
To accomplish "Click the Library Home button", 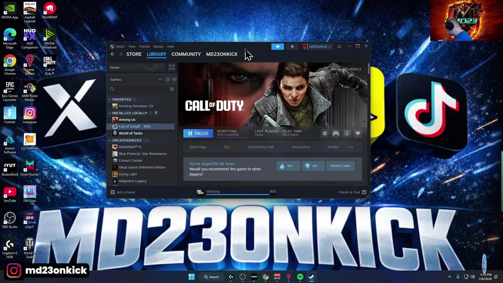I will 137,68.
